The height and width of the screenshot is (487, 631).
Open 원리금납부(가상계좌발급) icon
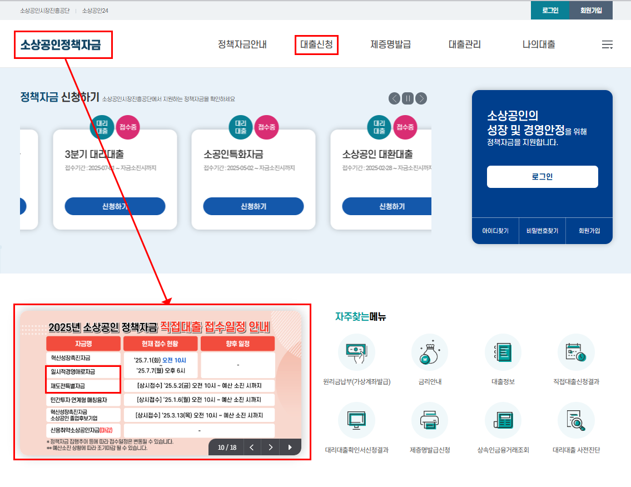point(356,352)
